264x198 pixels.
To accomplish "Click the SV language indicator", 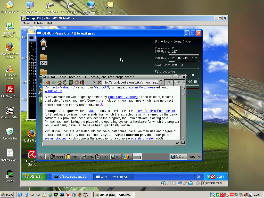I will coord(199,177).
